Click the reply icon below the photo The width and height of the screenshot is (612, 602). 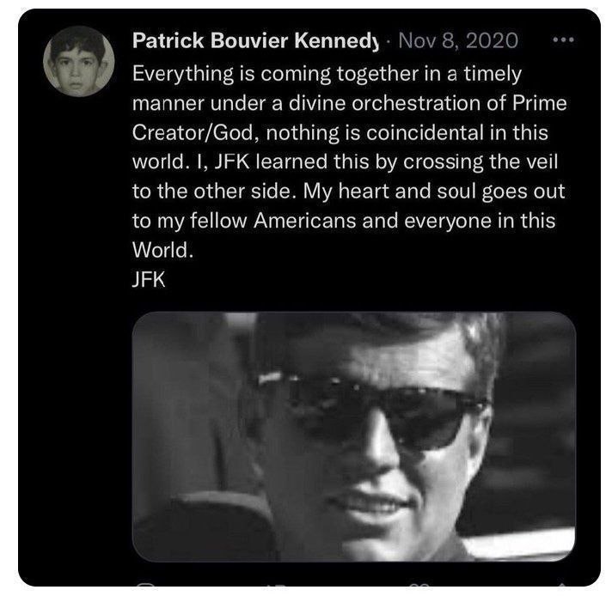pos(146,585)
